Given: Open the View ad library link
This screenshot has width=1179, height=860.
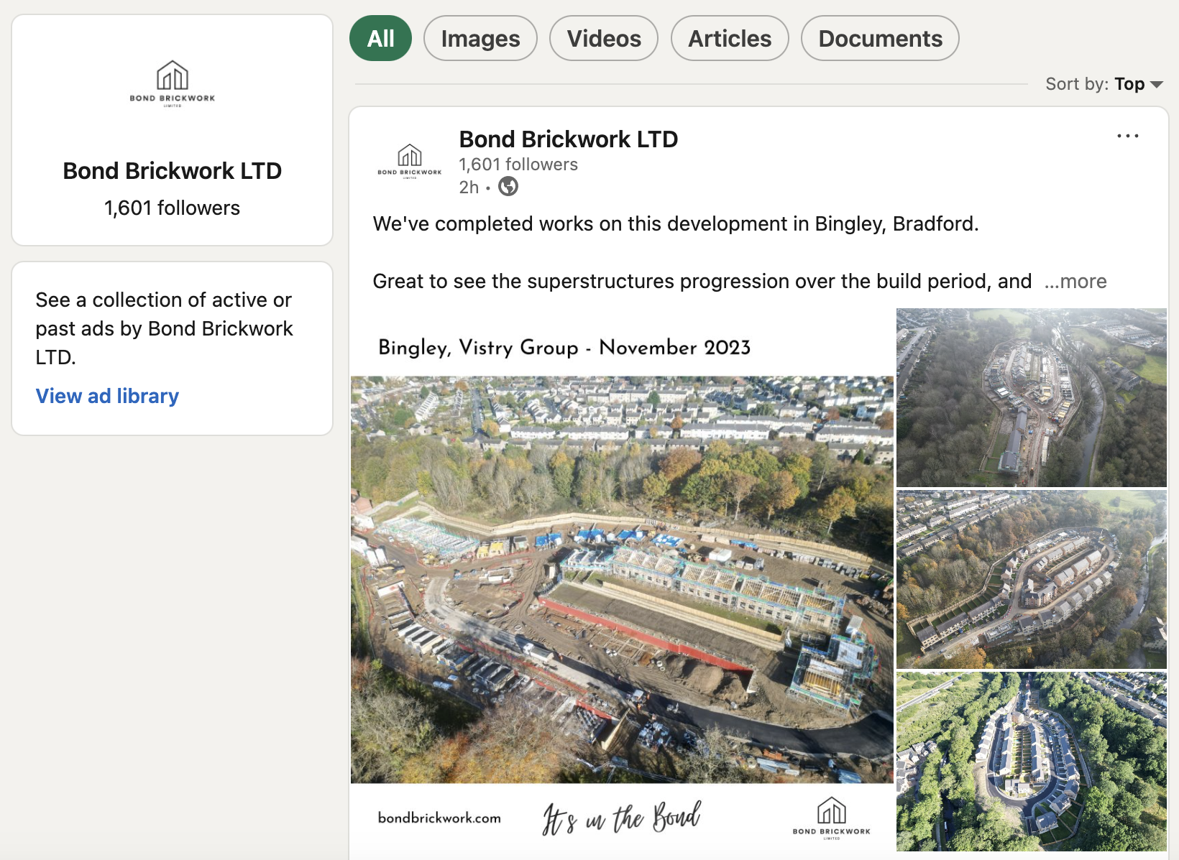Looking at the screenshot, I should [x=107, y=396].
